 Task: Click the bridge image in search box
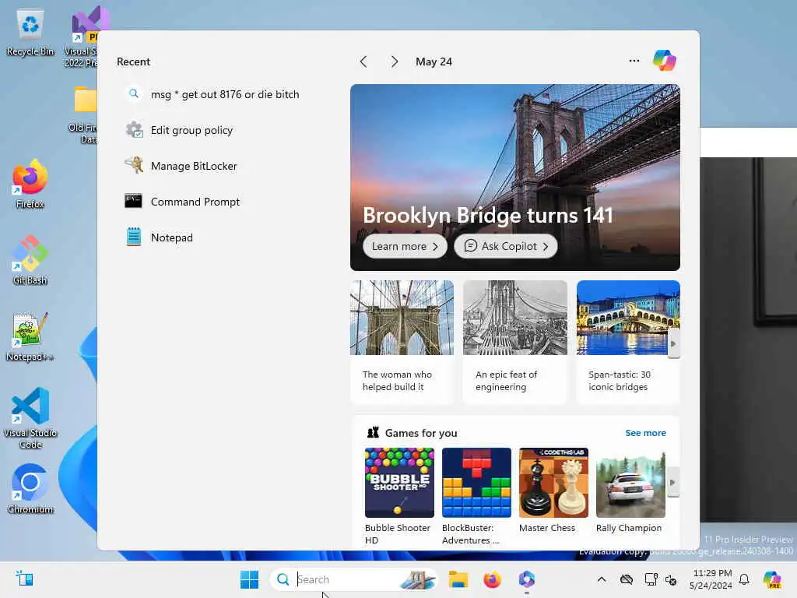(x=418, y=579)
